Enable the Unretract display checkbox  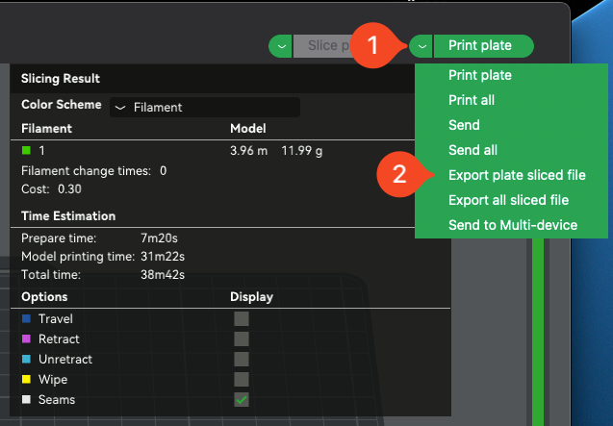(x=242, y=359)
